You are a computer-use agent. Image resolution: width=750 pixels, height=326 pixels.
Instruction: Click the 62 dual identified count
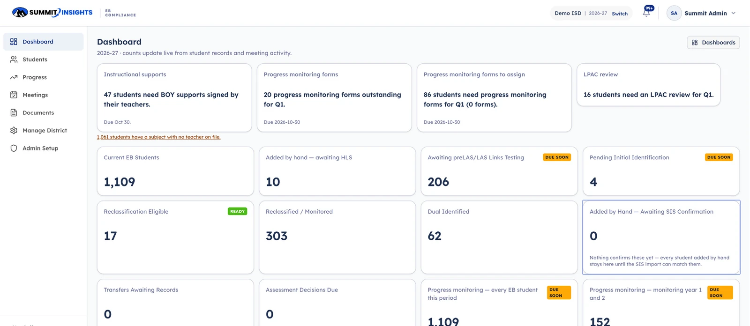click(x=435, y=236)
